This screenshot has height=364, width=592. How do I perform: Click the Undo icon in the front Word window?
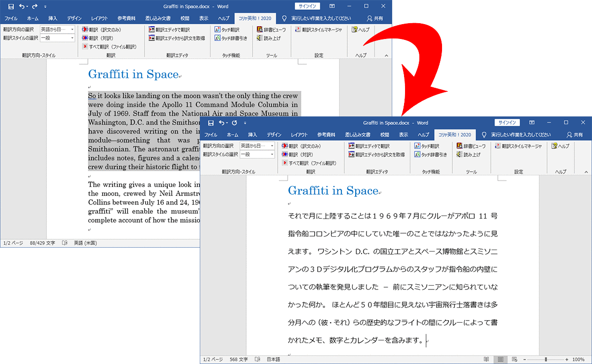pyautogui.click(x=222, y=123)
